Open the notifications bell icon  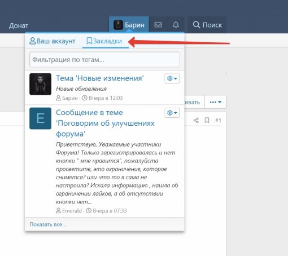(176, 25)
